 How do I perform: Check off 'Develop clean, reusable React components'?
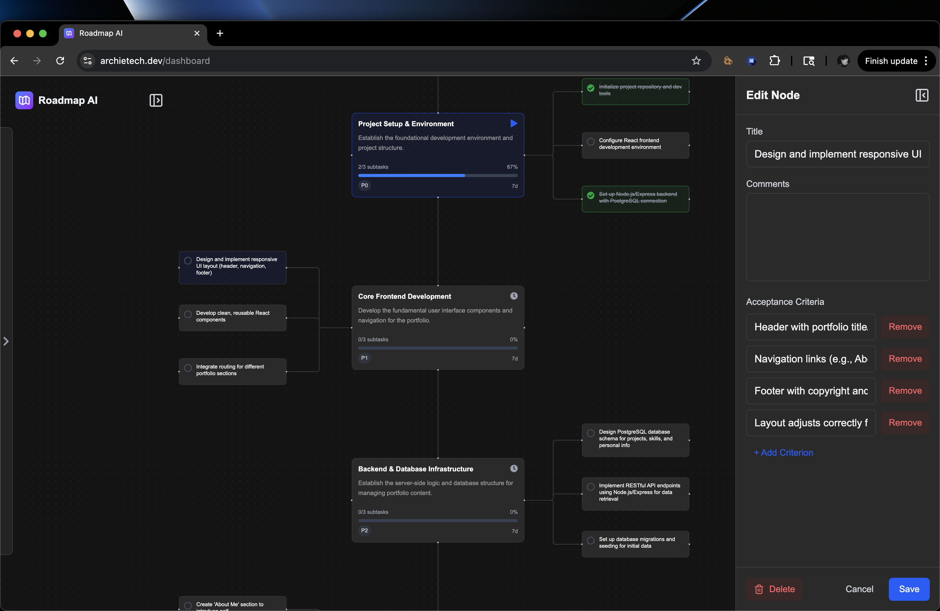188,314
